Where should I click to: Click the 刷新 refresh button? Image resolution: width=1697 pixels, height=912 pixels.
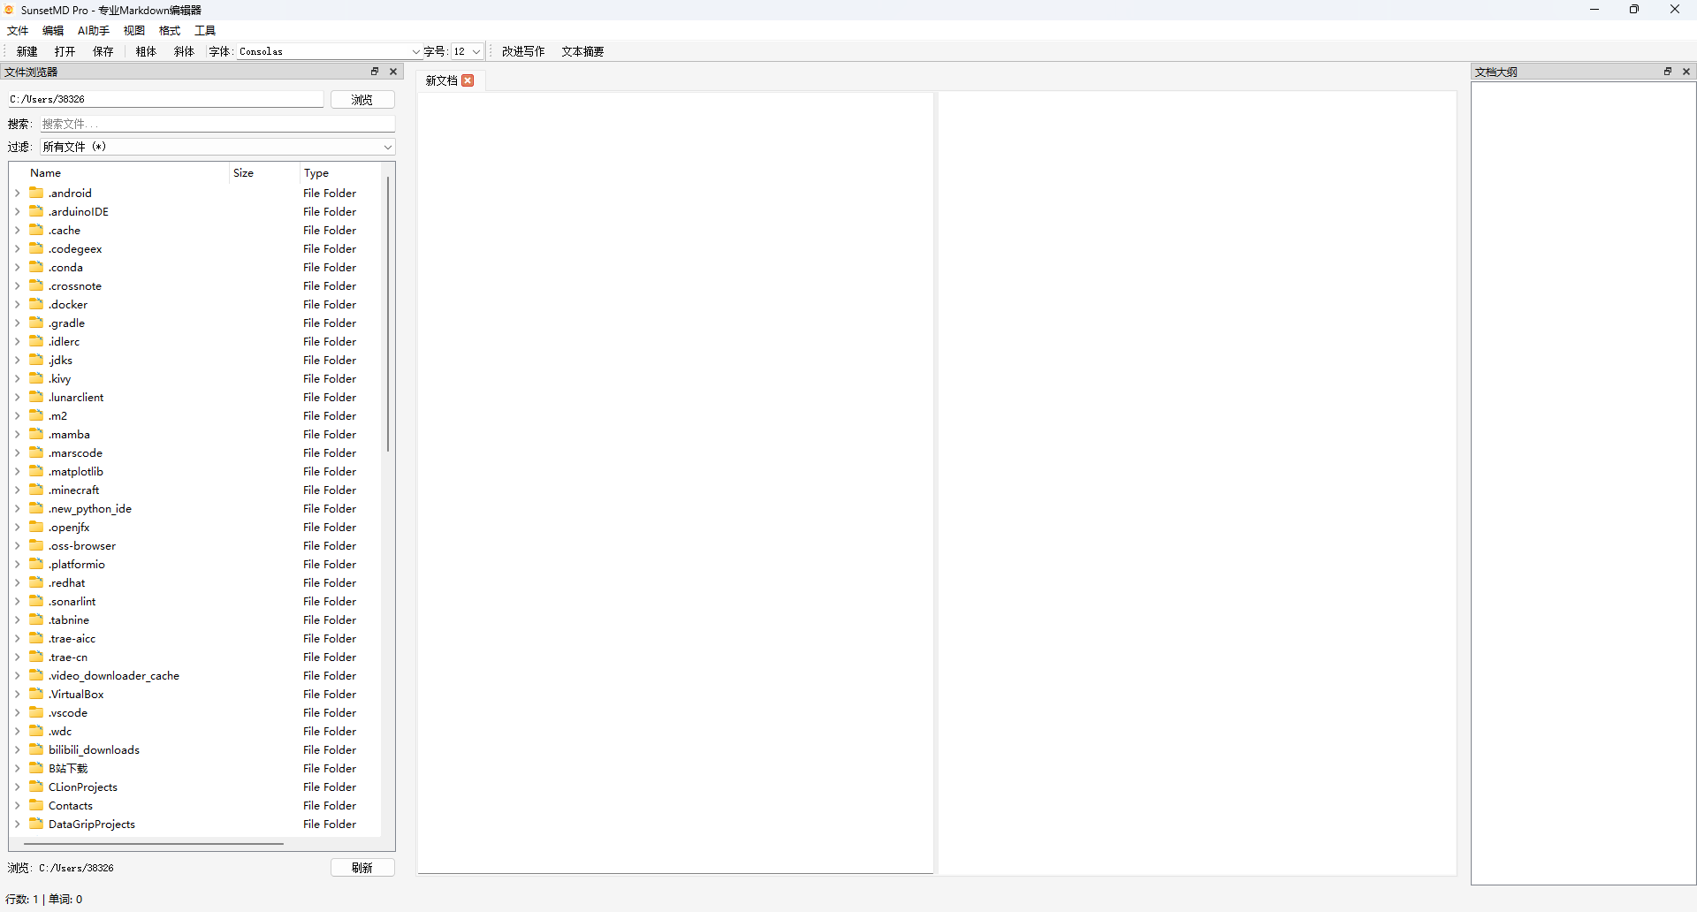click(362, 868)
